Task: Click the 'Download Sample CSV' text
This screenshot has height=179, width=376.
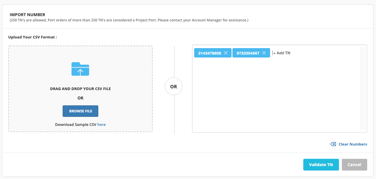Action: [76, 124]
